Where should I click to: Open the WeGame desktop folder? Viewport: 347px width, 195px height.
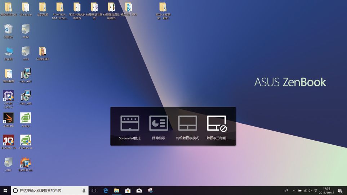[26, 9]
